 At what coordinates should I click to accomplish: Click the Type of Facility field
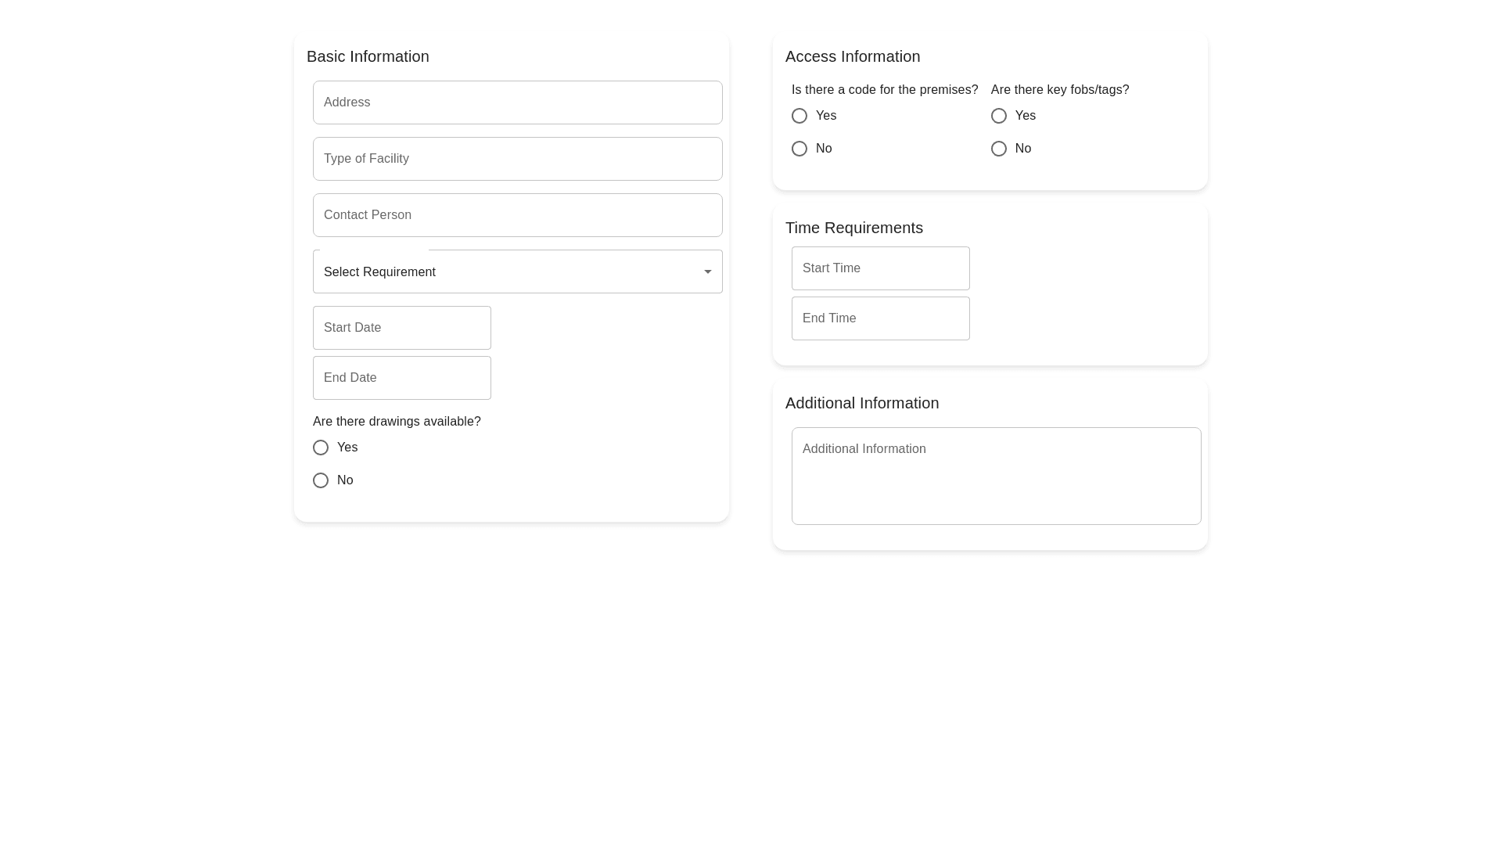click(x=517, y=159)
